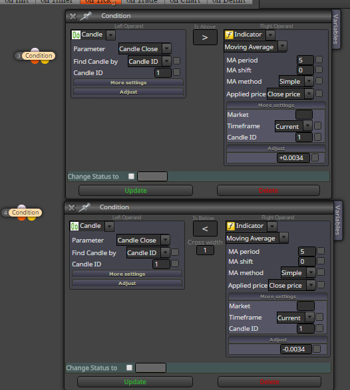
Task: Toggle lower Adjust -0.0034 checkbox
Action: (x=317, y=349)
